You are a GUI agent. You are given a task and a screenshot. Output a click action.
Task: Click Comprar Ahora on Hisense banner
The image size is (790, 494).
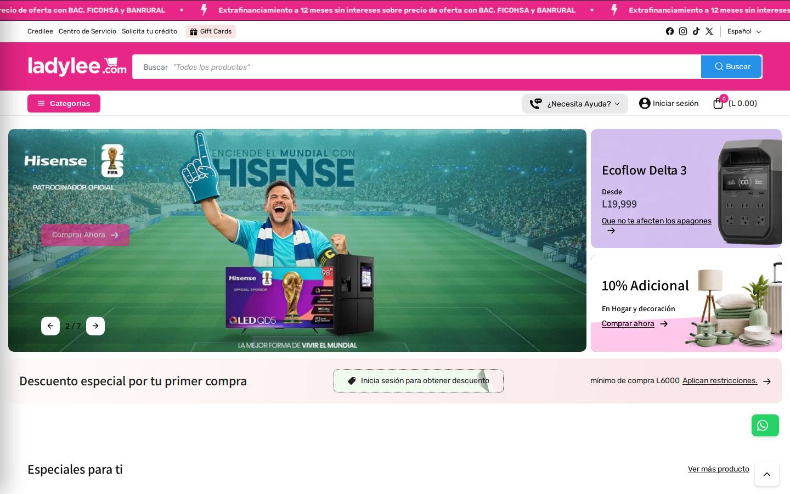tap(85, 235)
